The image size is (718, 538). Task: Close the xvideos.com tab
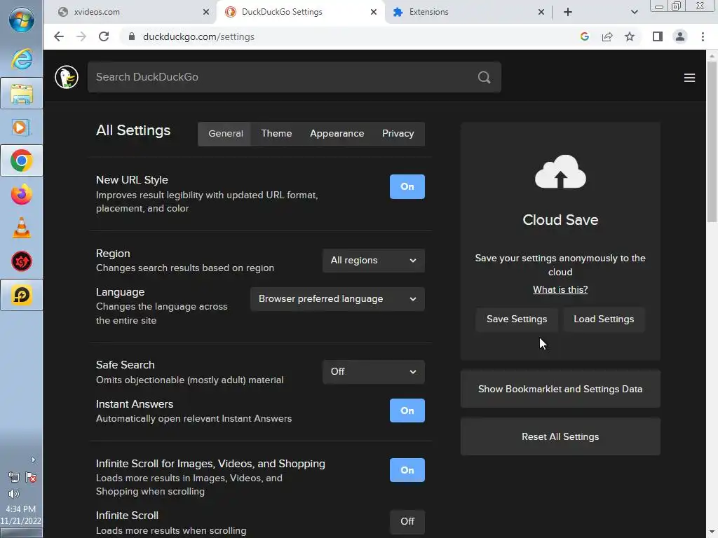pyautogui.click(x=206, y=12)
